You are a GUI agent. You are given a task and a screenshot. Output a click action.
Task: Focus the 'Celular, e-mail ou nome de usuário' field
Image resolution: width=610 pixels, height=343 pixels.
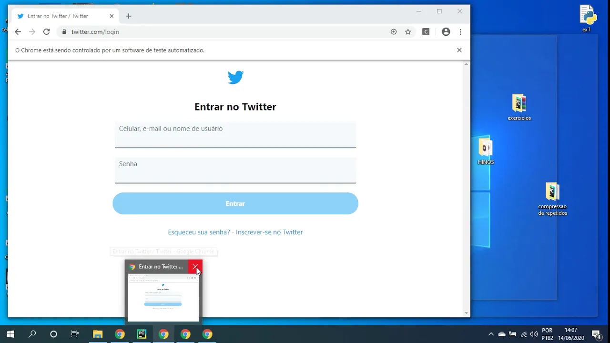coord(235,135)
